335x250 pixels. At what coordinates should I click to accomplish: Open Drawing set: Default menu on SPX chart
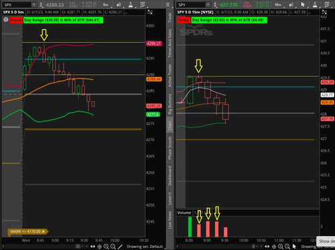(x=145, y=247)
